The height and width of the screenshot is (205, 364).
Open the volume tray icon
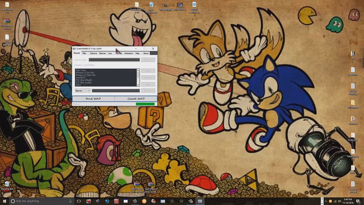(340, 201)
